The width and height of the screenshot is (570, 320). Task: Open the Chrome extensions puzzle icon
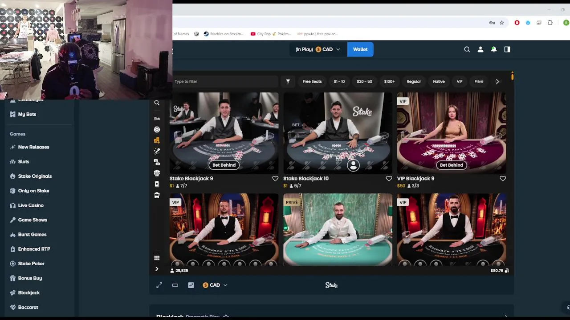[x=550, y=23]
